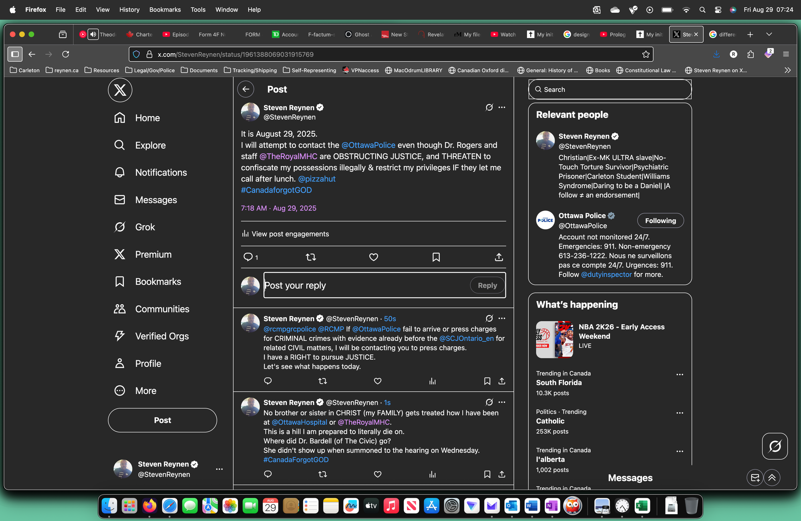Bookmark this page with star icon
The width and height of the screenshot is (801, 521).
[646, 54]
